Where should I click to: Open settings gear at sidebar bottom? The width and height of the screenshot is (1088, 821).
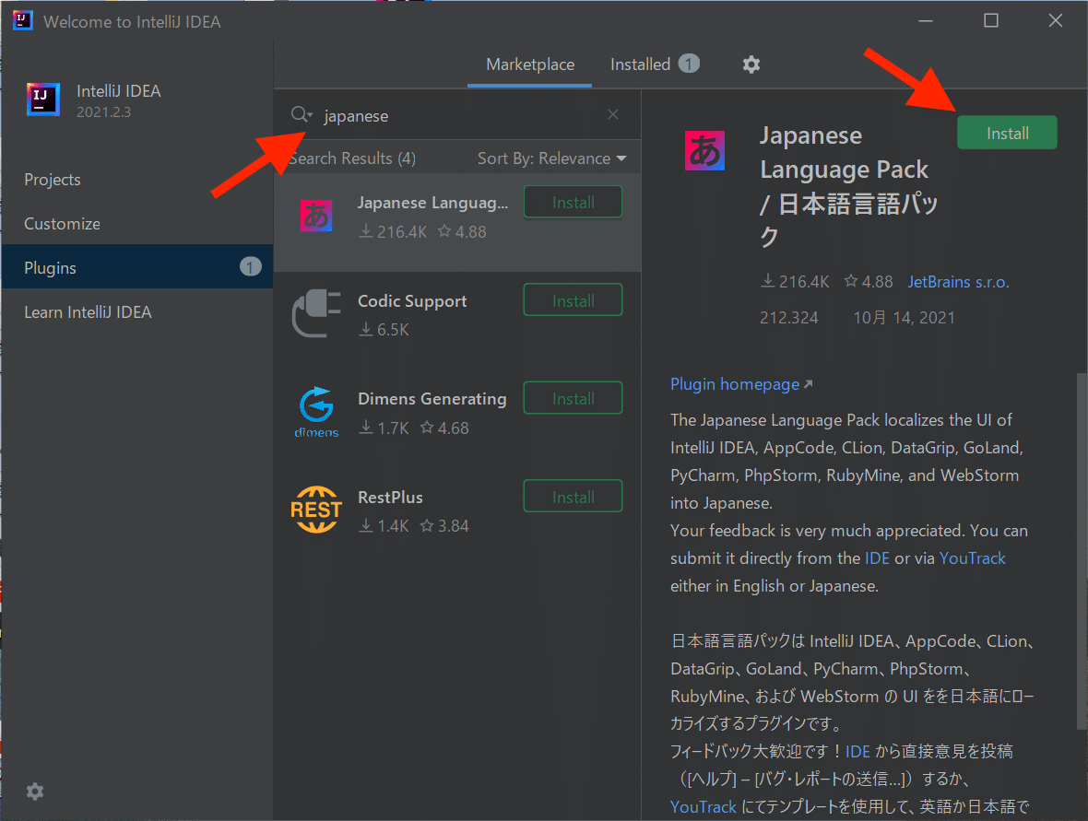[x=35, y=792]
